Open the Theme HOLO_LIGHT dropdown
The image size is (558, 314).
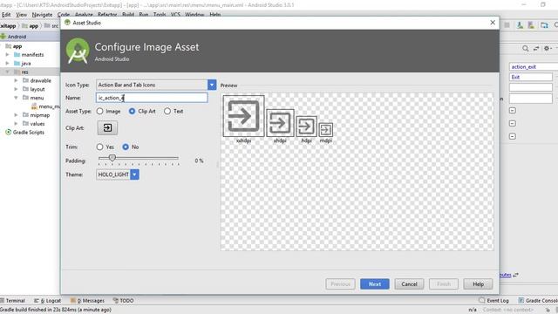(134, 174)
